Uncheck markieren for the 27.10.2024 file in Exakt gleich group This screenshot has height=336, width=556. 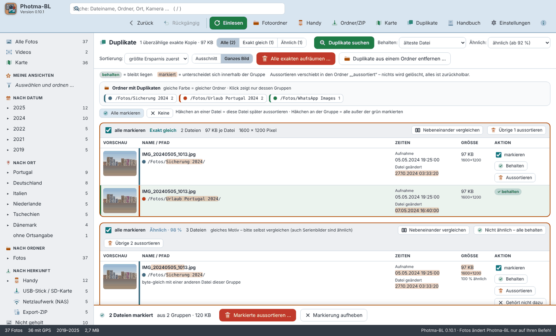click(498, 155)
